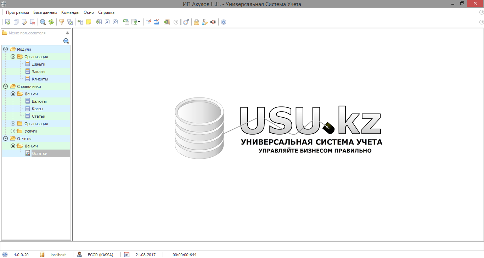Click the Close all windows icon
Image resolution: width=484 pixels, height=258 pixels.
tap(156, 22)
